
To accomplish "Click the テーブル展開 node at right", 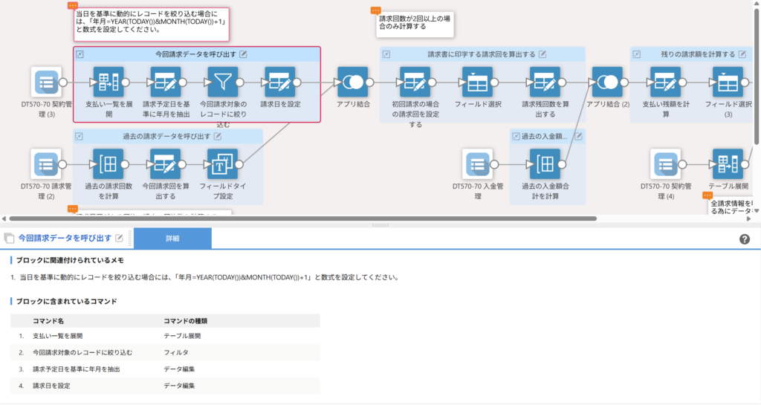I will click(728, 164).
